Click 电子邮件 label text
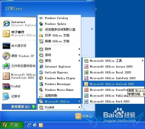The height and width of the screenshot is (129, 145). pyautogui.click(x=18, y=32)
